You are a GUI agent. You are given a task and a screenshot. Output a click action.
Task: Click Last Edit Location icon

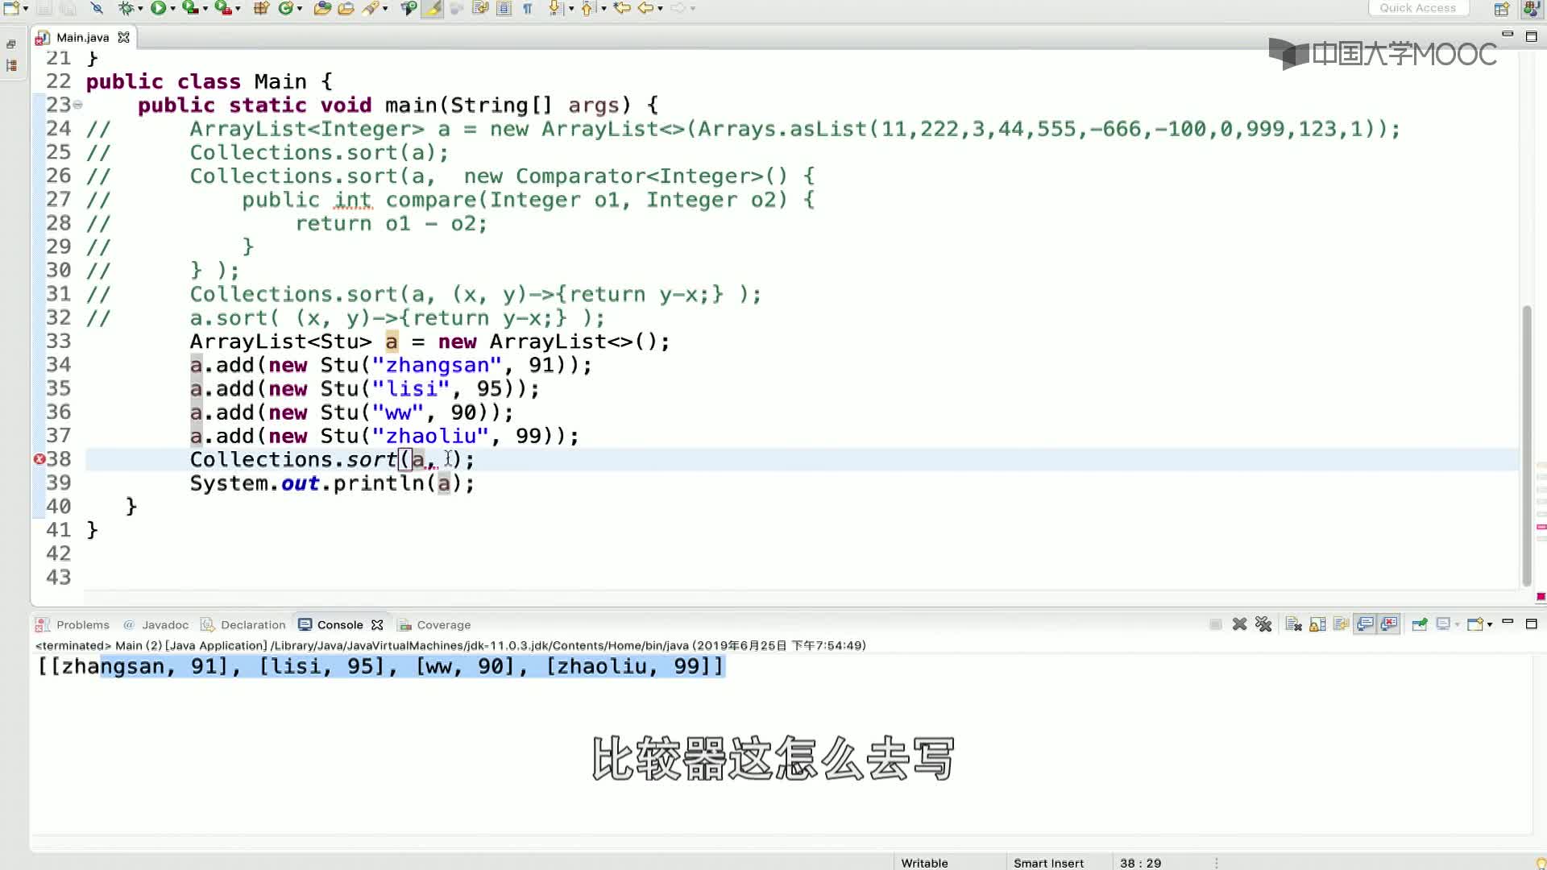pos(622,8)
